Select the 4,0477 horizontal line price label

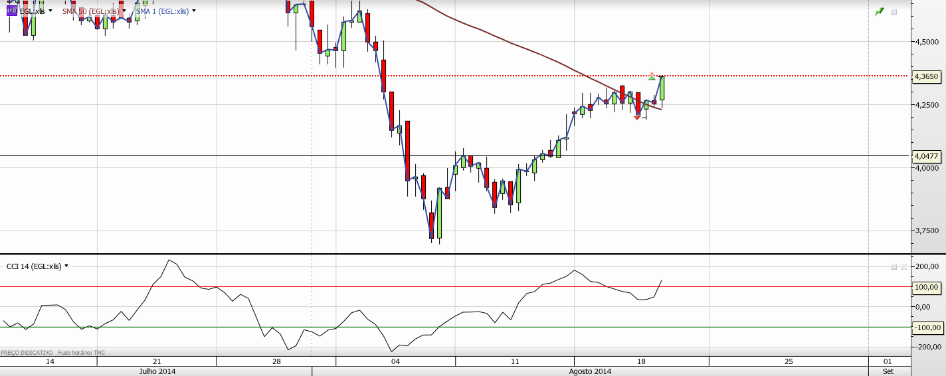click(927, 156)
